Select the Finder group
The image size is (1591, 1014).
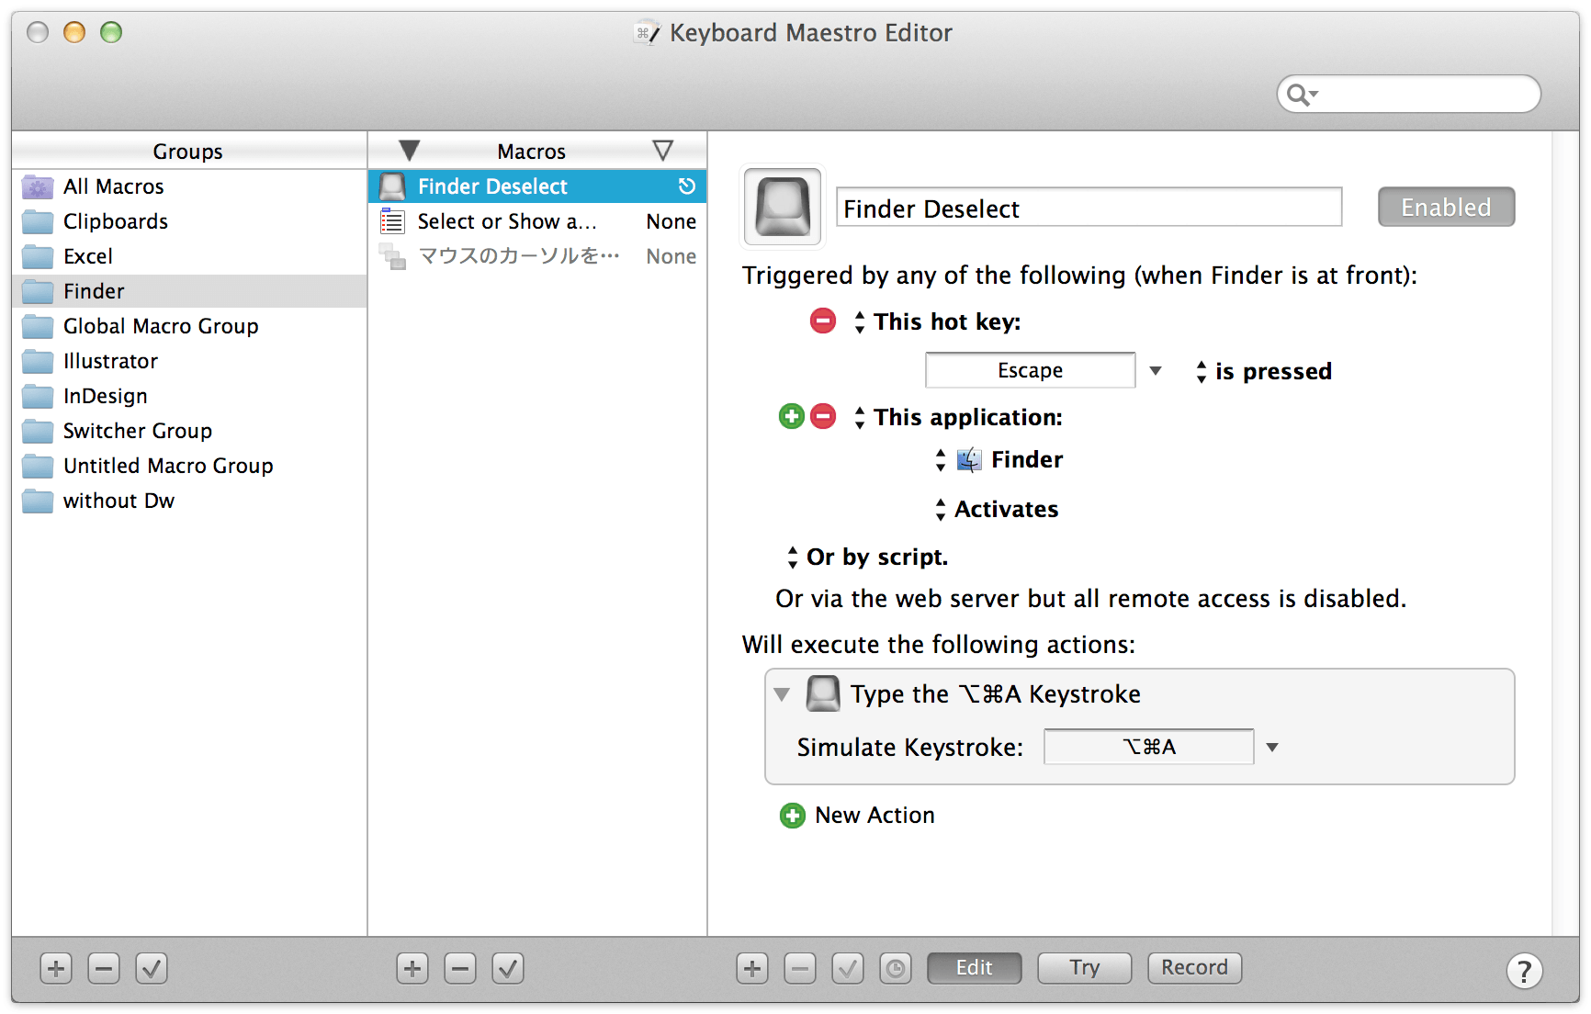tap(189, 291)
